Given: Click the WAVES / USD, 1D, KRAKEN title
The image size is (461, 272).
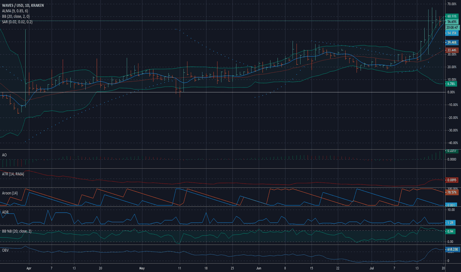Looking at the screenshot, I should pos(23,5).
